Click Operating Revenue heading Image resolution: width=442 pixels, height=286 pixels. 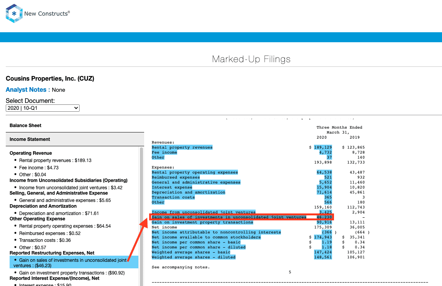[31, 153]
